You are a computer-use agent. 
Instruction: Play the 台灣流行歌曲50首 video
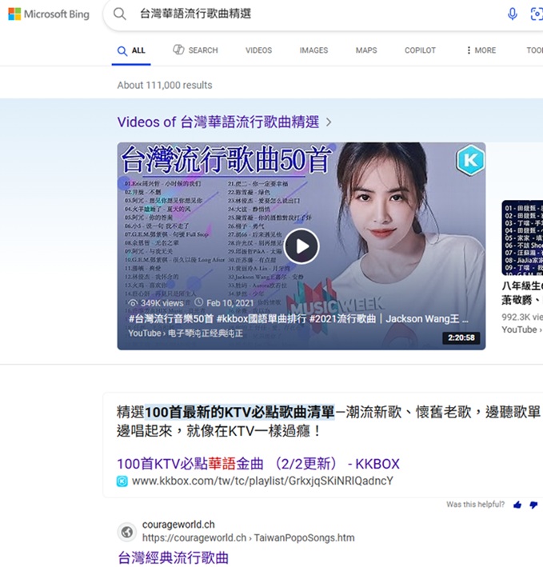click(x=301, y=246)
